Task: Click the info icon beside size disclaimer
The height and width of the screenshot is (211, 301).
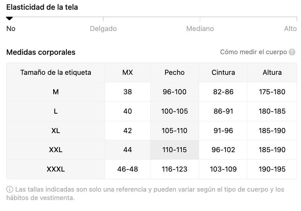Action: (10, 189)
